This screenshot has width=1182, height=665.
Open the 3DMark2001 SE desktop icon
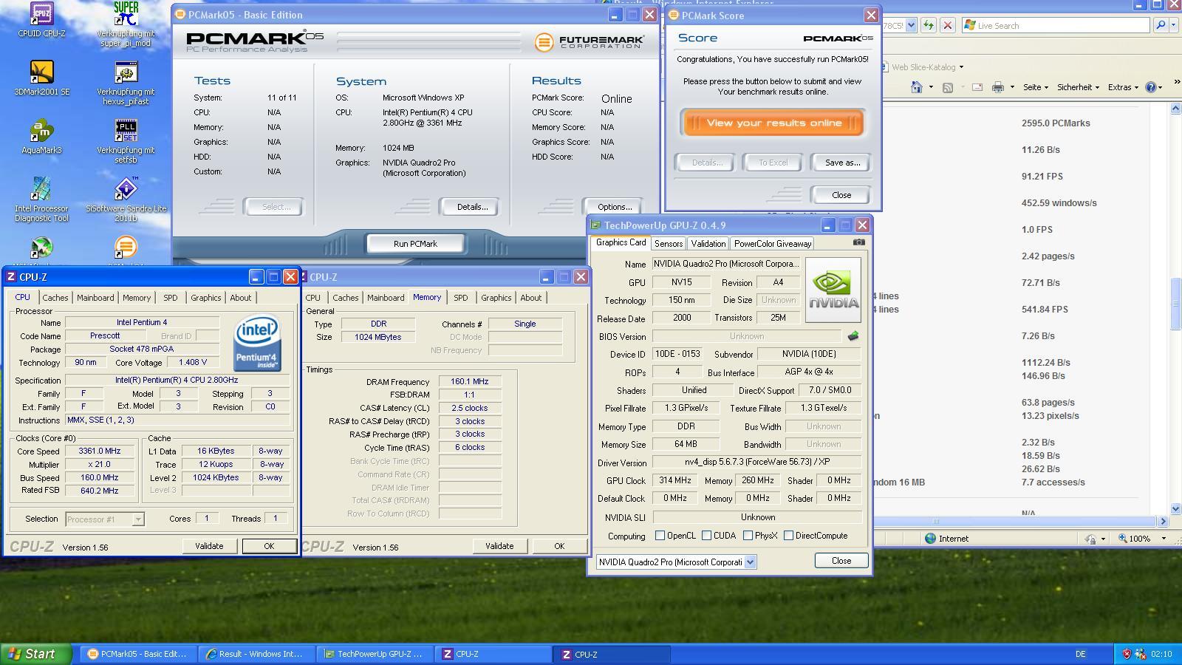click(41, 78)
